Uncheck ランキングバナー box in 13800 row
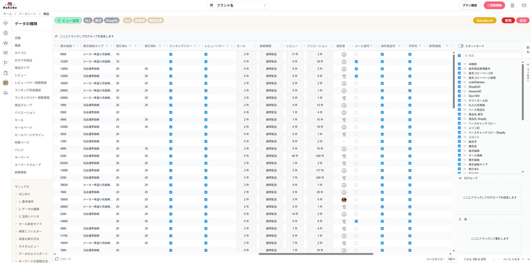This screenshot has height=263, width=531. pyautogui.click(x=171, y=69)
